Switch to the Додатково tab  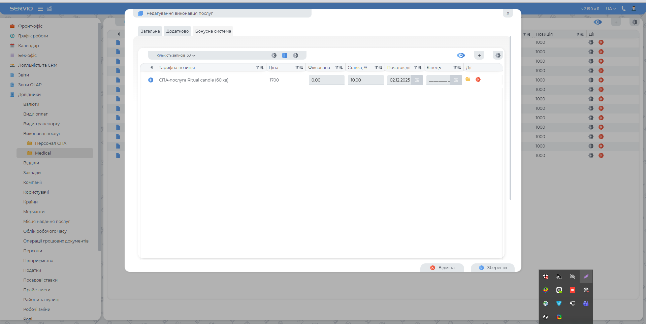point(177,31)
